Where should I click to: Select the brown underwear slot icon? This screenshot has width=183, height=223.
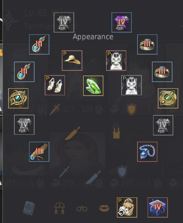coord(116,130)
